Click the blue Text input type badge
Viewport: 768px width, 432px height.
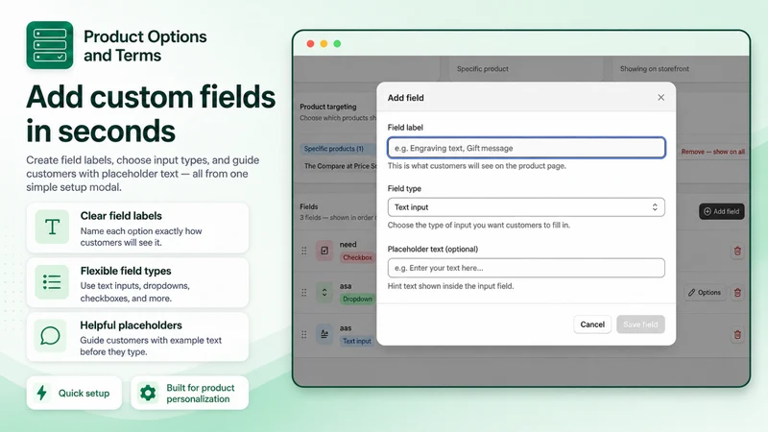pyautogui.click(x=356, y=341)
